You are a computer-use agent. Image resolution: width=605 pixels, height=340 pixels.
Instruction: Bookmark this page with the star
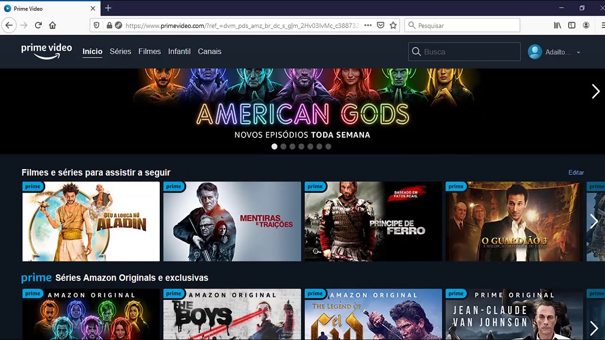393,25
